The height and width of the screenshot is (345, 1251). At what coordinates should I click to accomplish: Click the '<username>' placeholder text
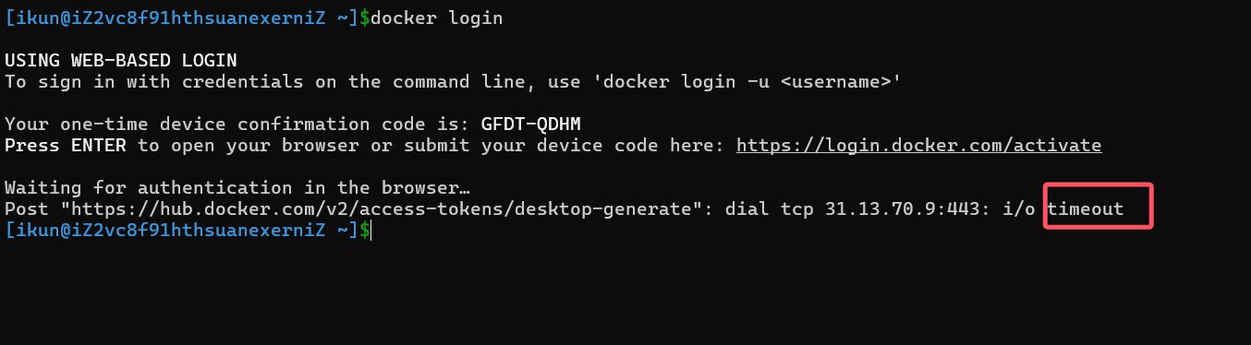pyautogui.click(x=836, y=82)
